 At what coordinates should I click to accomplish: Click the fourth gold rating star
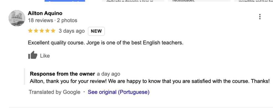click(47, 31)
